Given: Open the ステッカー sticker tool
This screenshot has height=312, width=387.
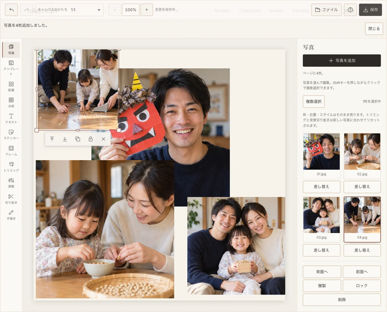Looking at the screenshot, I should [x=11, y=135].
